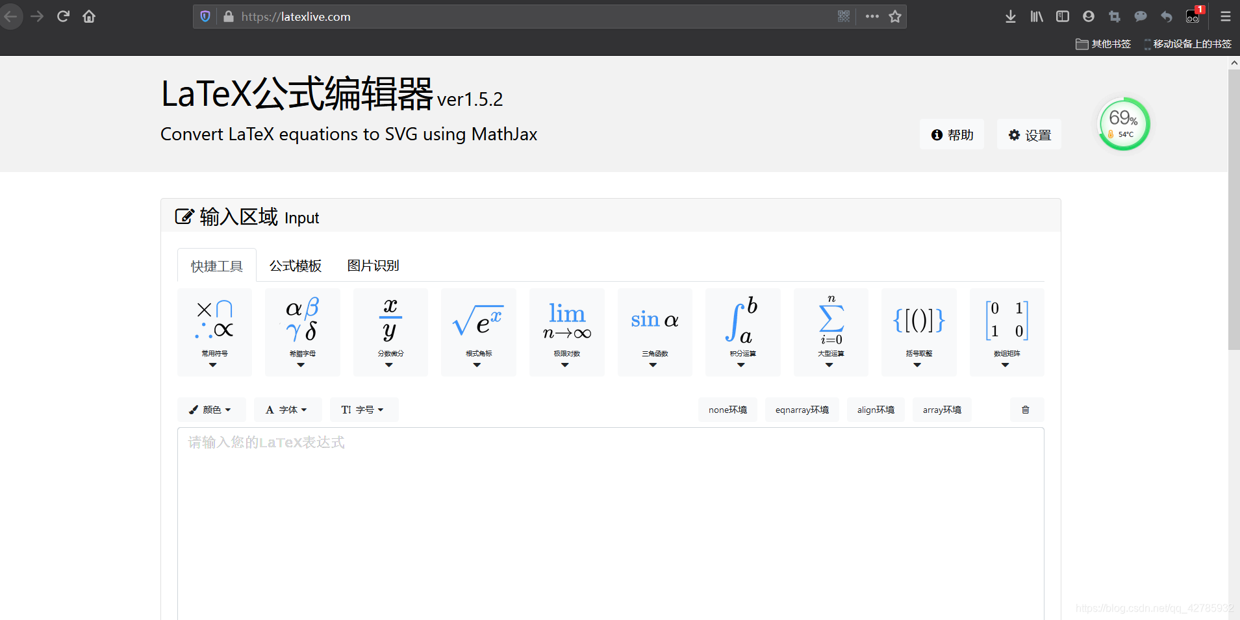1240x620 pixels.
Task: Open the downloads arrow icon
Action: point(1011,16)
